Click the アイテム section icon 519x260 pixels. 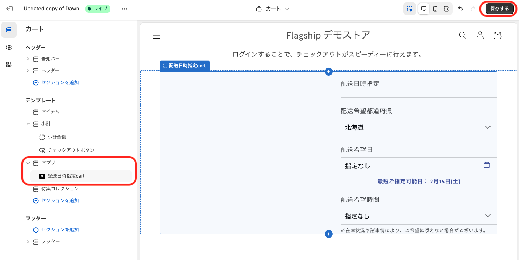36,112
